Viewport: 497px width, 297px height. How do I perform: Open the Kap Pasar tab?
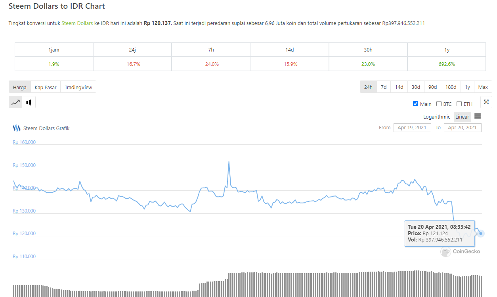tap(46, 87)
